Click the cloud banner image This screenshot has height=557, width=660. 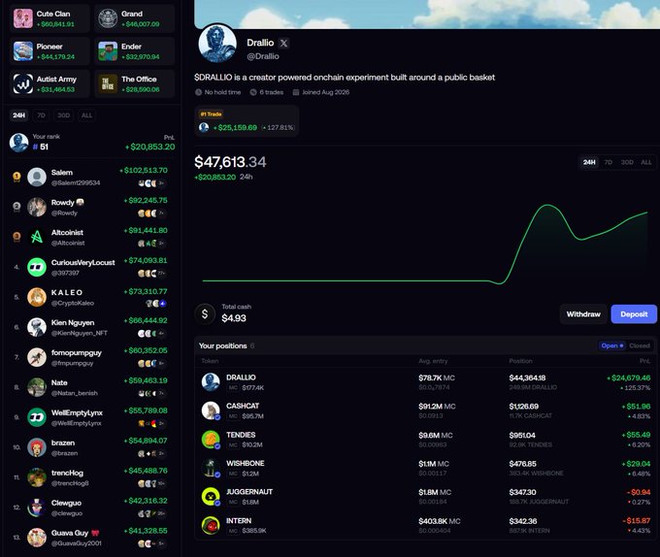pos(427,14)
